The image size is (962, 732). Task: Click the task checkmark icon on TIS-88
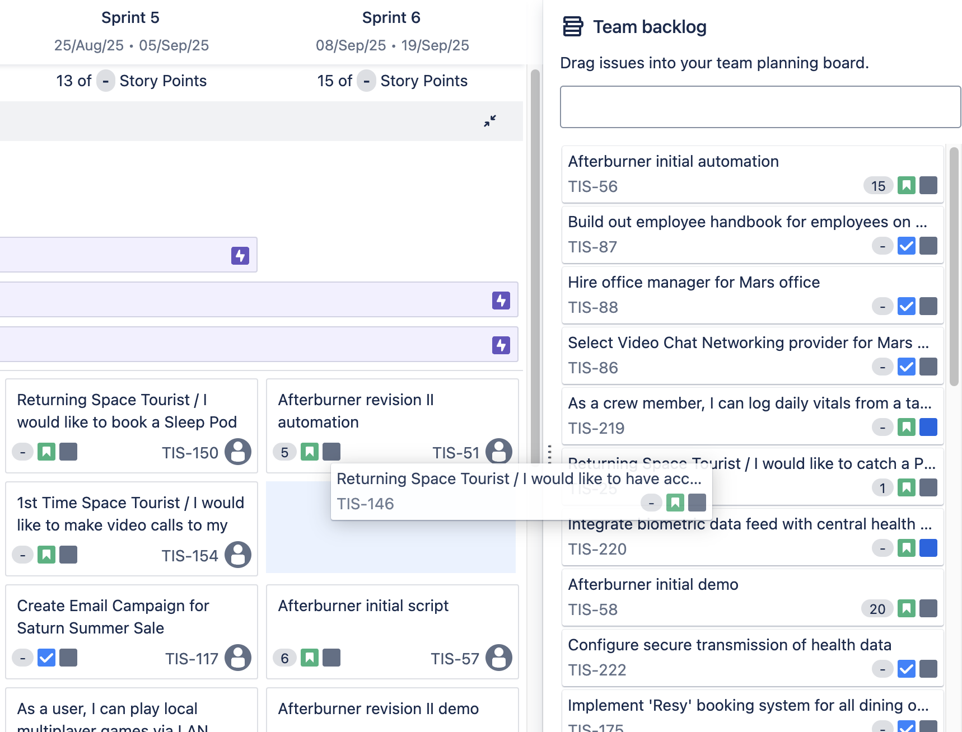click(x=906, y=306)
